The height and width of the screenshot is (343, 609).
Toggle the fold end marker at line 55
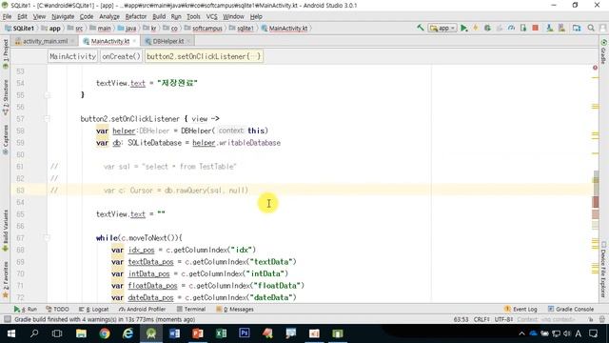click(47, 94)
